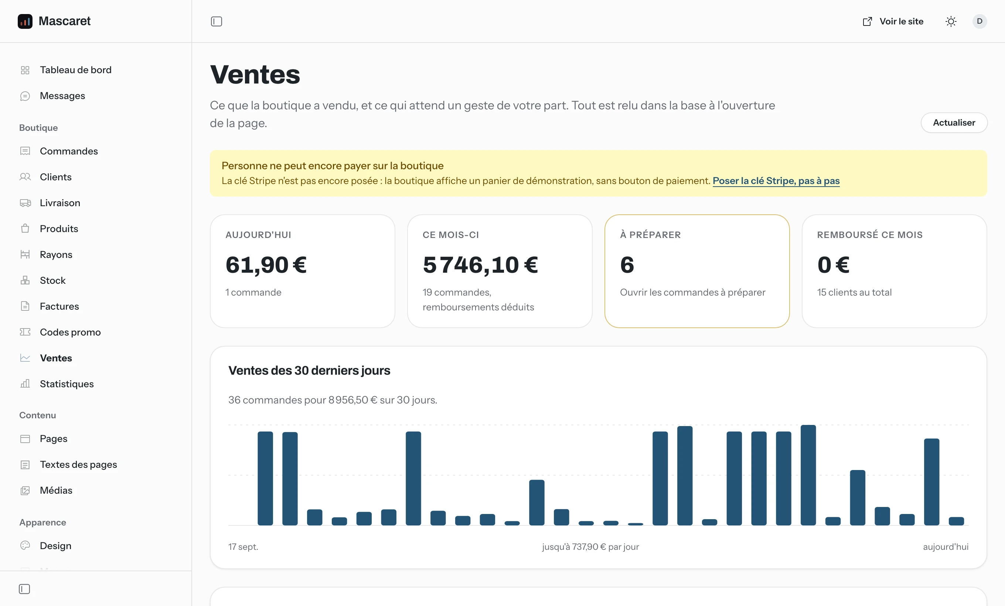The height and width of the screenshot is (606, 1005).
Task: Click the today bar in sales chart
Action: click(956, 521)
